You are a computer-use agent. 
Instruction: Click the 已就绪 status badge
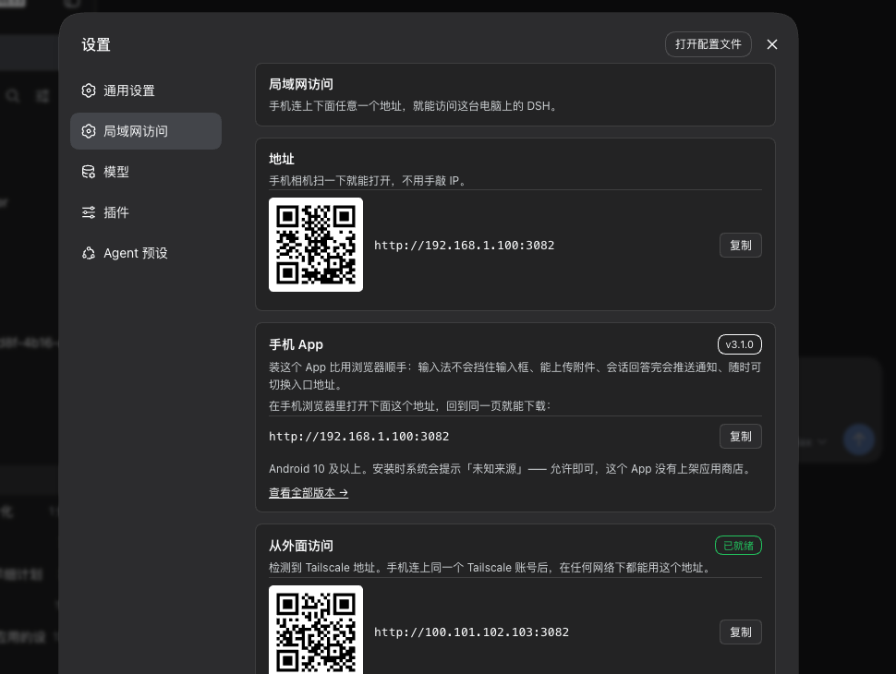(x=738, y=546)
